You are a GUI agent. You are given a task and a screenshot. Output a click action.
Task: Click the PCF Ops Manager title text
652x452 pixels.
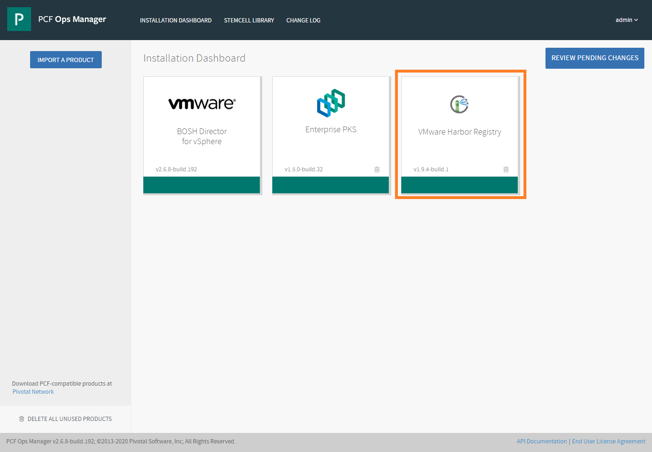tap(72, 20)
